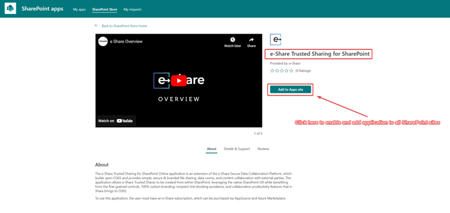Click the fifth rating star
Screen dimensions: 450x213
(291, 71)
